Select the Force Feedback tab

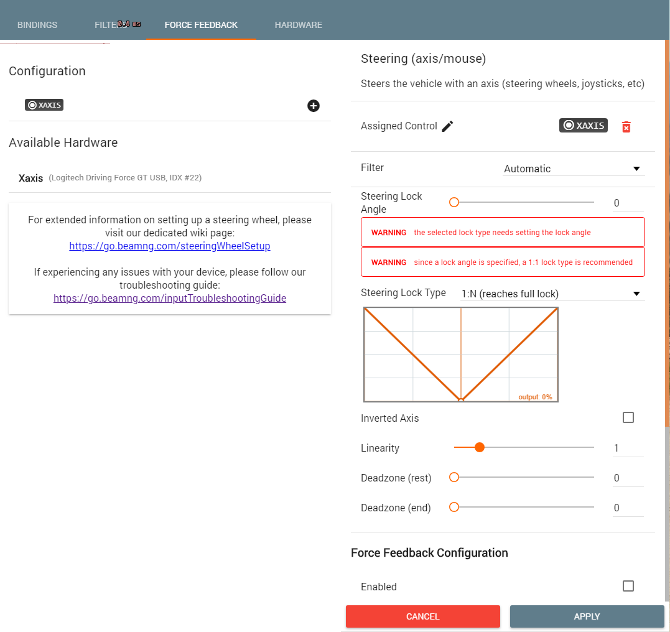(201, 25)
